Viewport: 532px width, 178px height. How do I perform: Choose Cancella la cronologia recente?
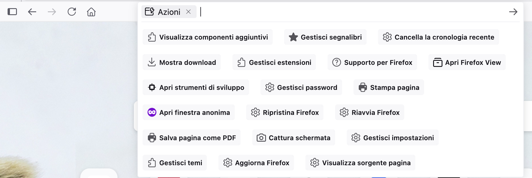pos(438,37)
